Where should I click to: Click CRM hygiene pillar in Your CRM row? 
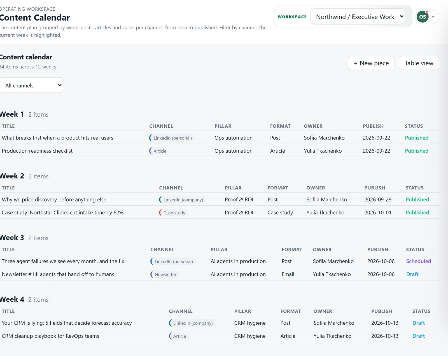pos(250,323)
